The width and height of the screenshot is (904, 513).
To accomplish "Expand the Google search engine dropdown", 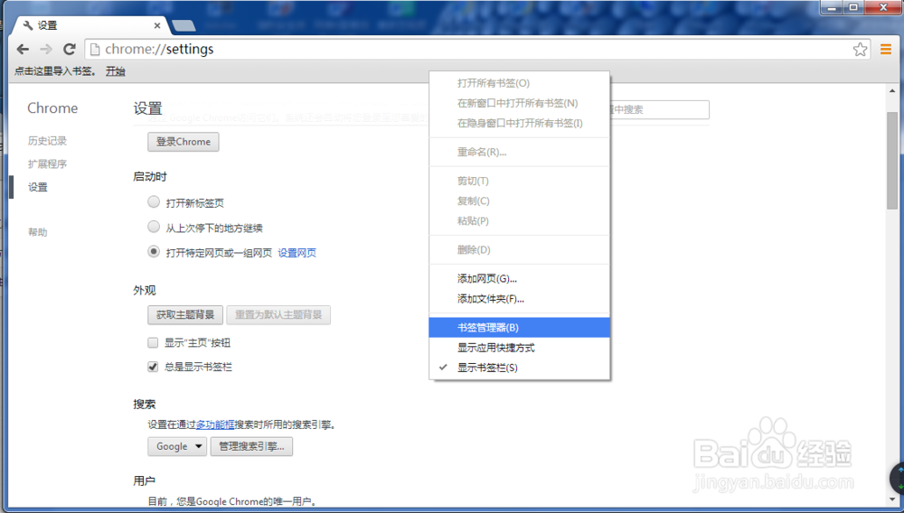I will [x=177, y=446].
